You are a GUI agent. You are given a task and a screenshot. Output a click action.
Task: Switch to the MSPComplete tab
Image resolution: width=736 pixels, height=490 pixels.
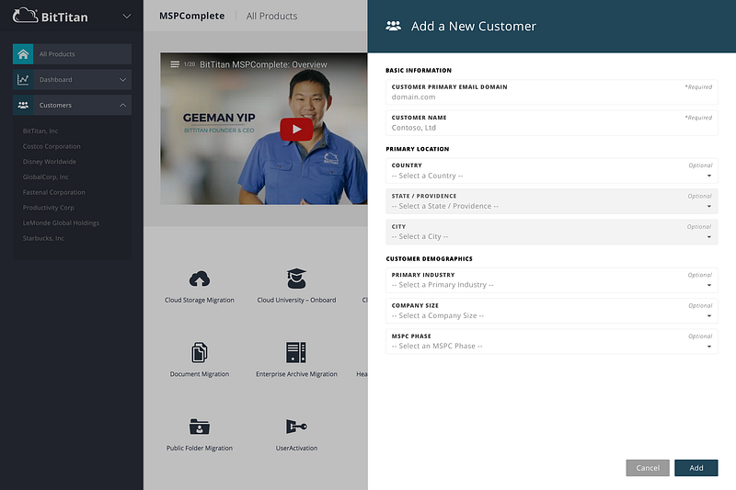[x=191, y=16]
